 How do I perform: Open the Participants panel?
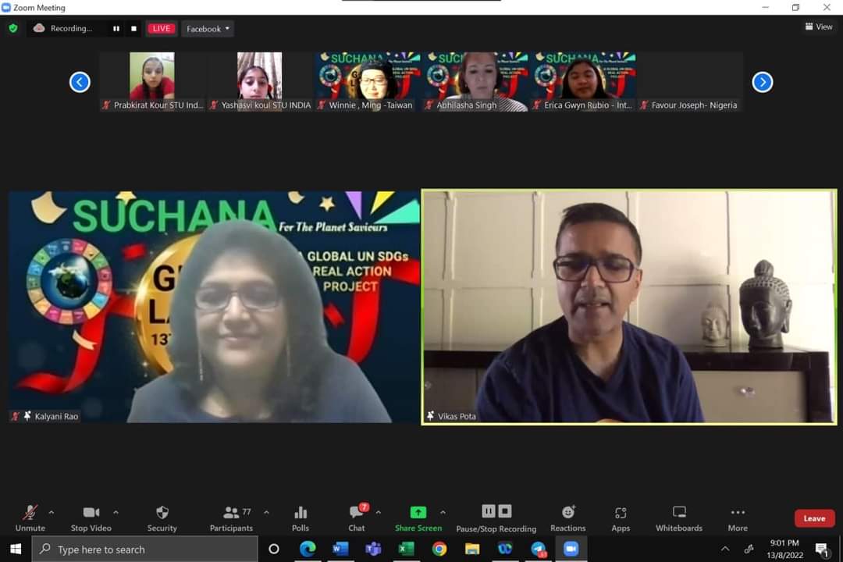pyautogui.click(x=231, y=518)
